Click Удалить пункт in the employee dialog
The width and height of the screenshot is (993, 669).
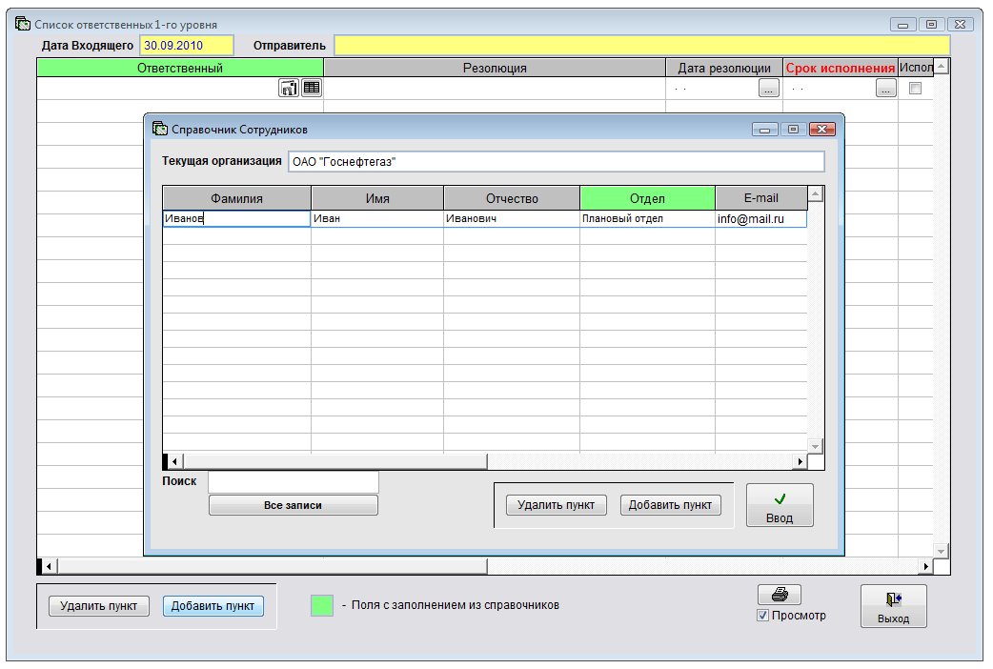(x=557, y=505)
